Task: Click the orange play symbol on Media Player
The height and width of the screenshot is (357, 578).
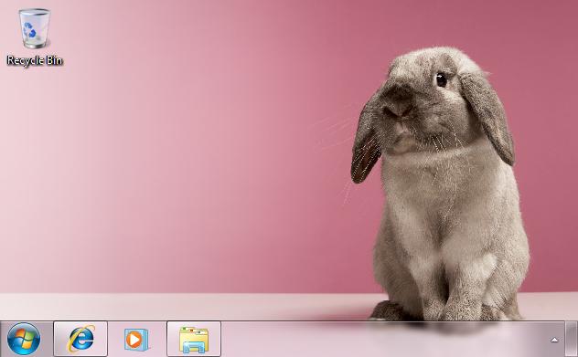Action: coord(134,340)
